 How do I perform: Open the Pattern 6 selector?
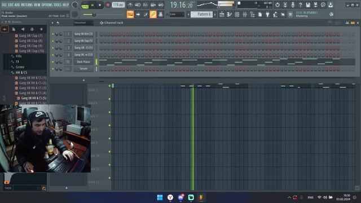(x=202, y=14)
